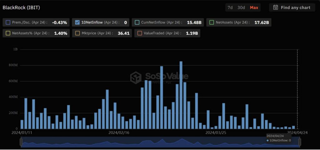Click the right handle of range slider

click(x=299, y=142)
